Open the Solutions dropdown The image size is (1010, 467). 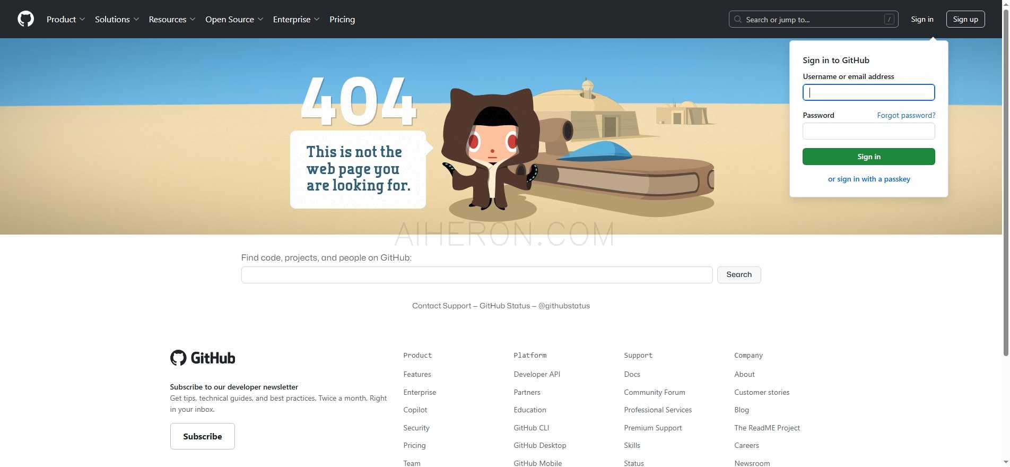[117, 19]
